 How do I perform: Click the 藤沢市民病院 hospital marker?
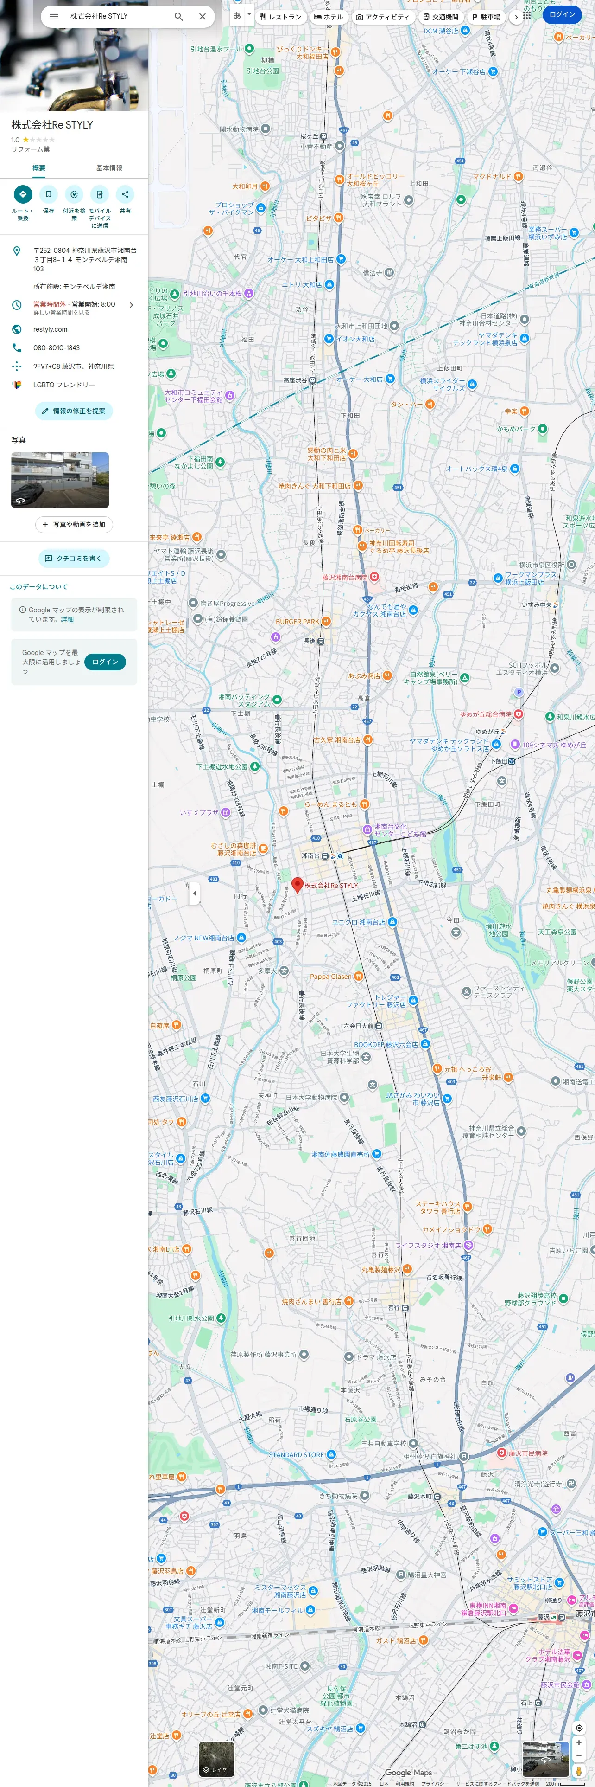point(501,1453)
